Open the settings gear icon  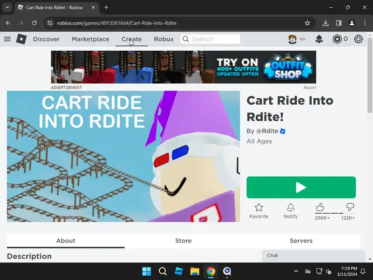coord(358,39)
